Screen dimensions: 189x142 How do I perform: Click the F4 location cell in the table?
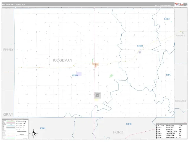pos(180,135)
